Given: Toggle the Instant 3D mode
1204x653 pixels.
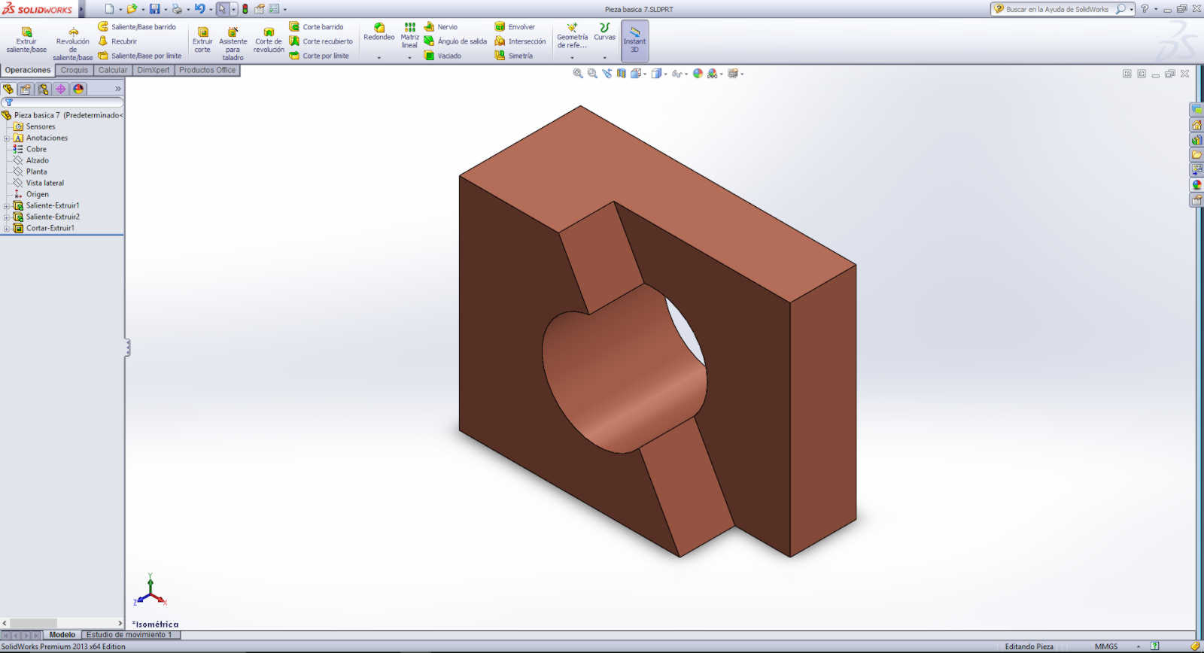Looking at the screenshot, I should [x=634, y=41].
